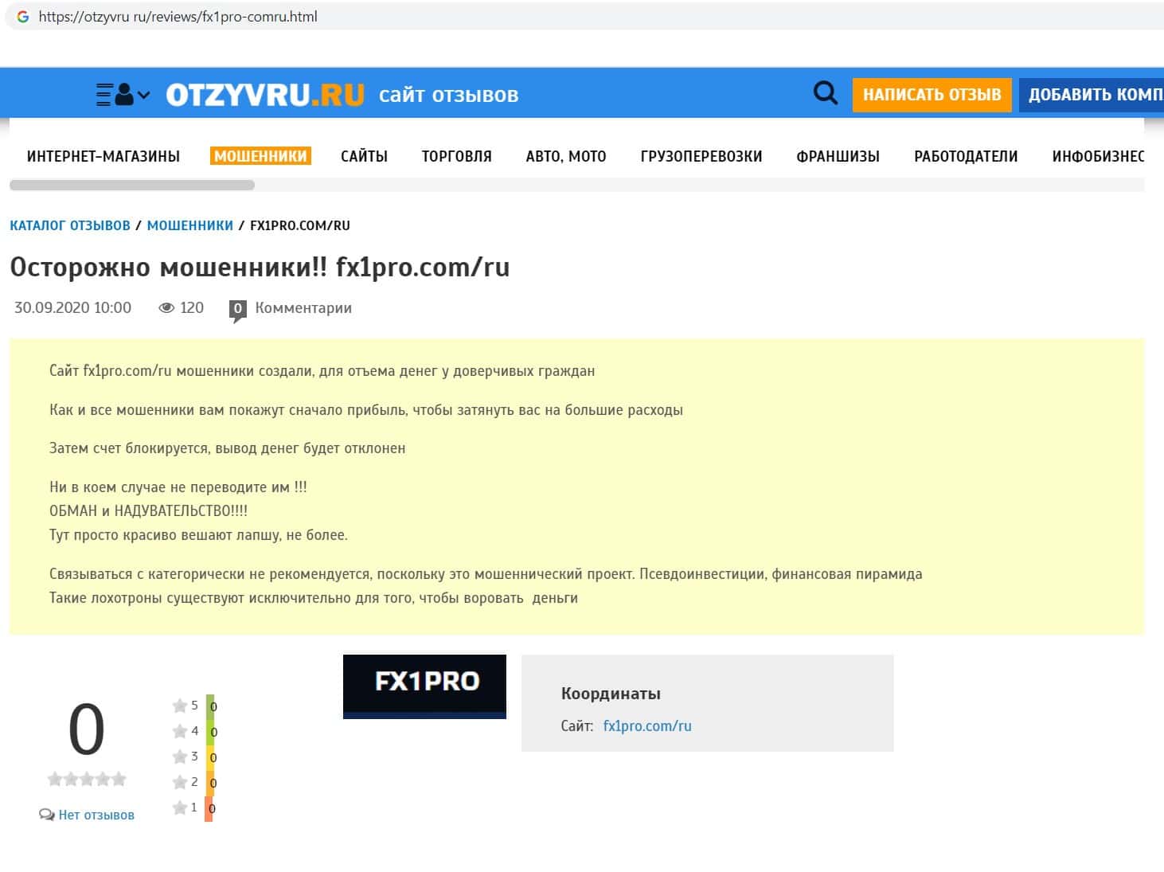1164x872 pixels.
Task: Click the grey overall rating stars
Action: 87,779
